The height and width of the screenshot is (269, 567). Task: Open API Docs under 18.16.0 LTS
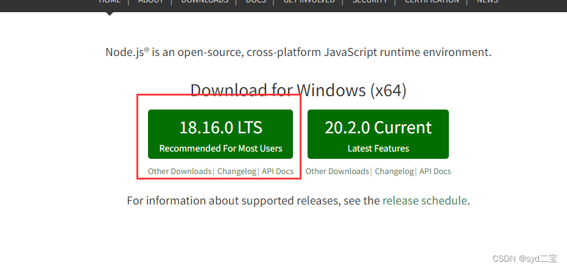(x=278, y=172)
